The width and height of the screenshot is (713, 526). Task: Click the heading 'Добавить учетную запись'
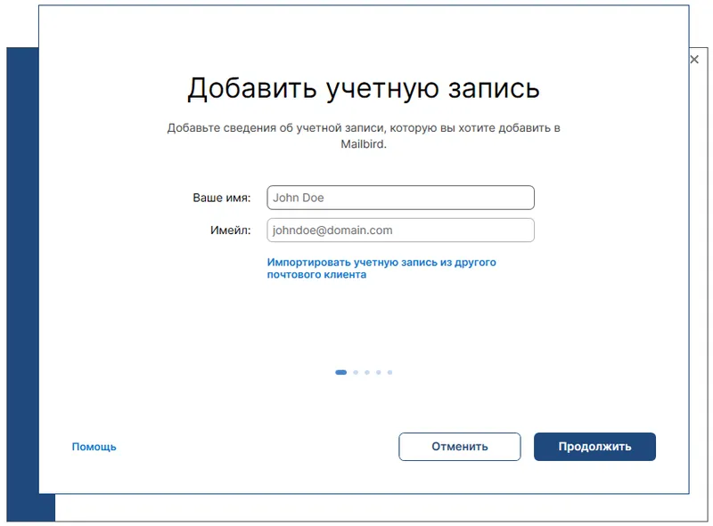pyautogui.click(x=364, y=89)
